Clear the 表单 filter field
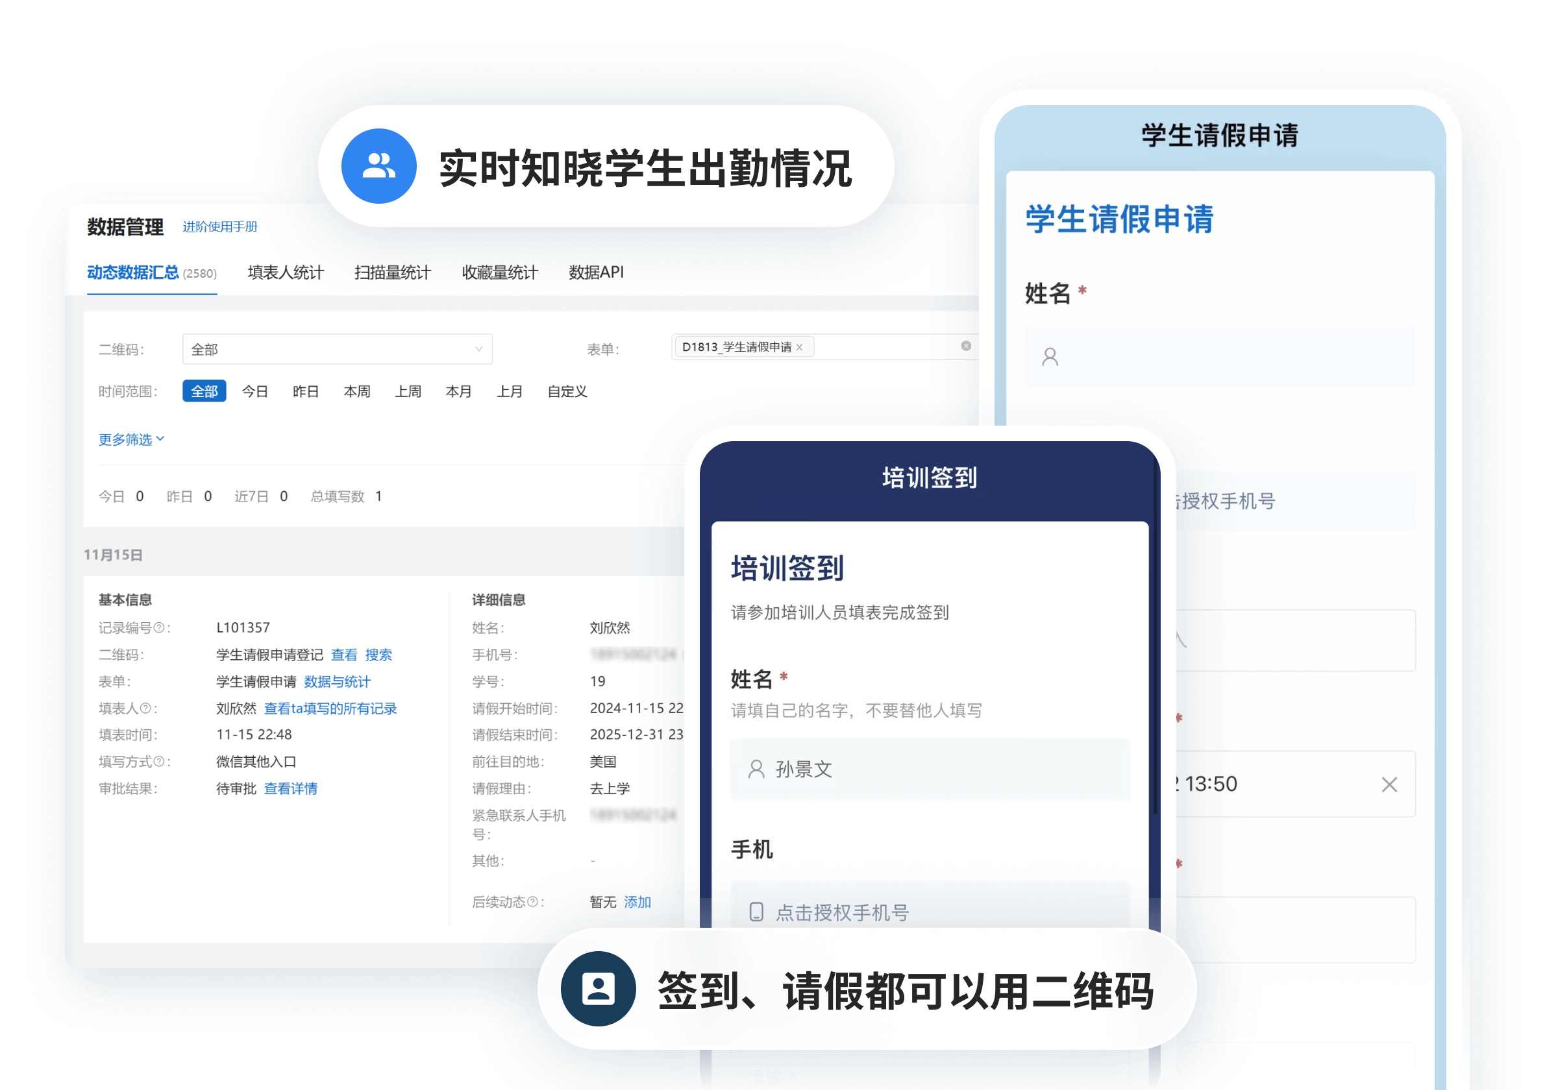The image size is (1558, 1090). point(967,346)
